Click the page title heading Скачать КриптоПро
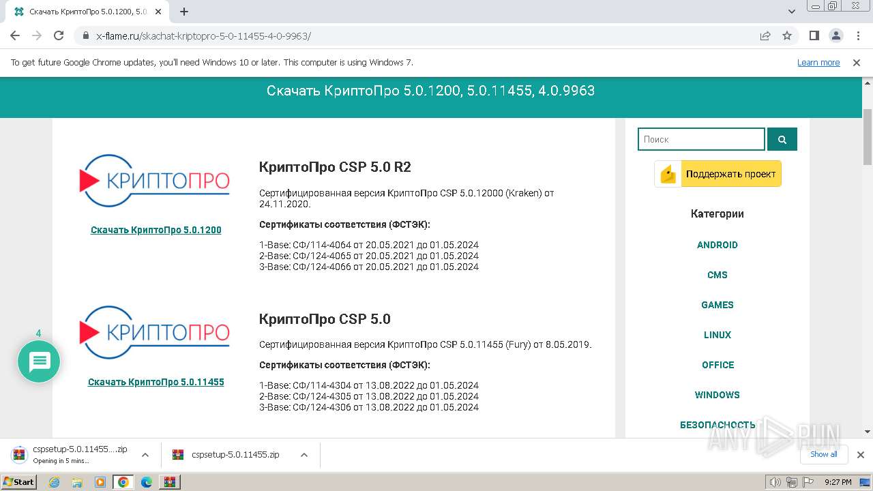The width and height of the screenshot is (873, 491). (x=430, y=91)
